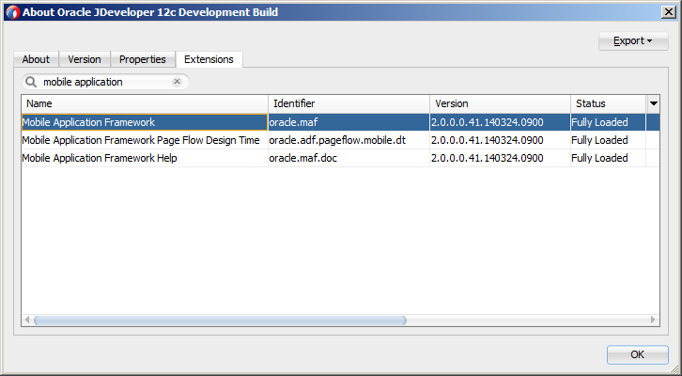This screenshot has height=376, width=682.
Task: Click into the 'mobile application' search field
Action: (105, 82)
